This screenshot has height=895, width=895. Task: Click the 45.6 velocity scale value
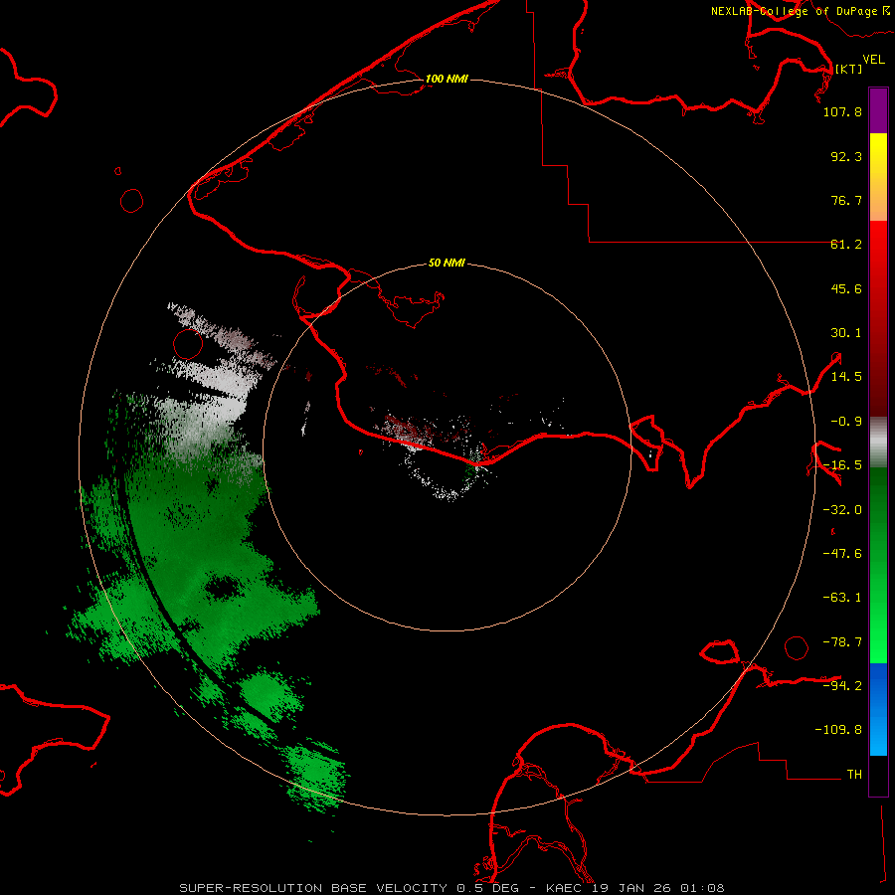click(x=846, y=288)
